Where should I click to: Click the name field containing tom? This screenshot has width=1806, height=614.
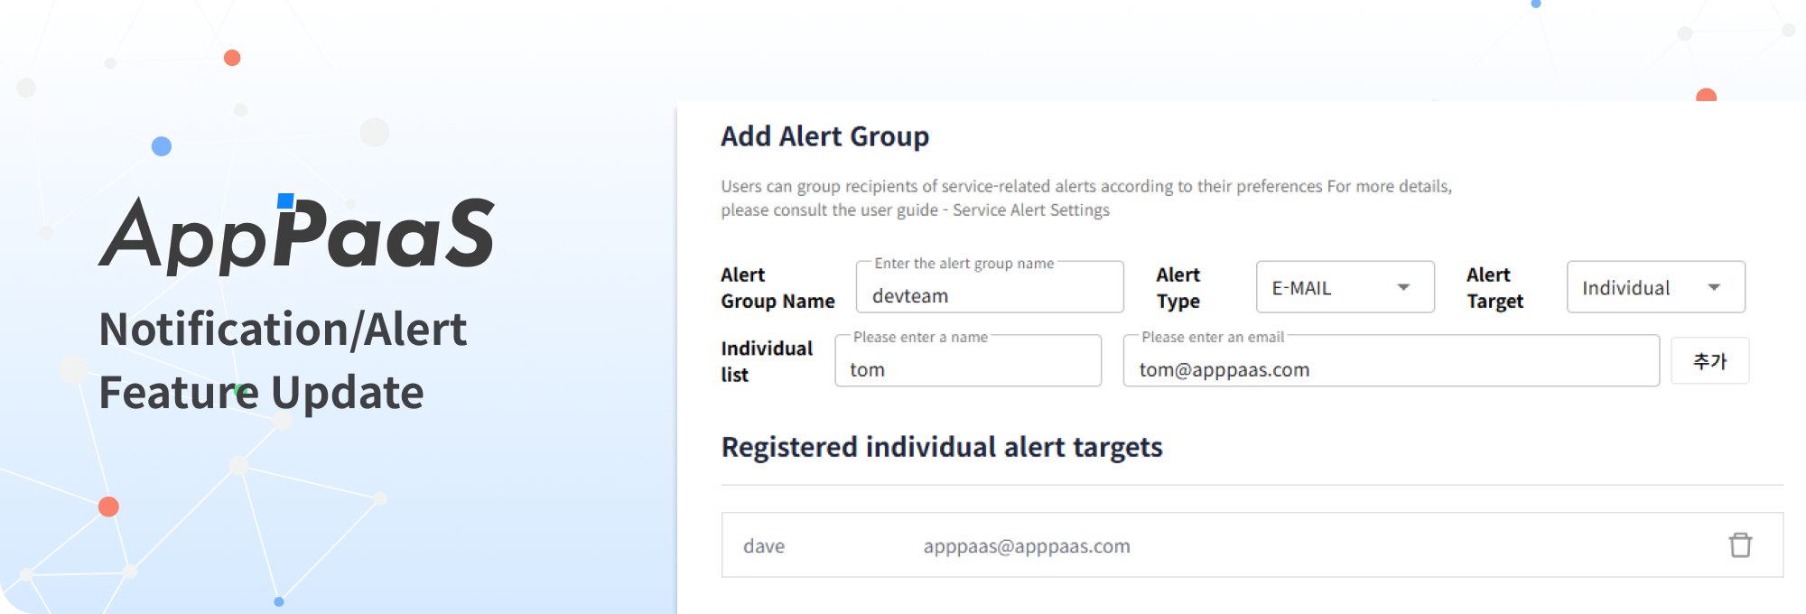click(968, 361)
